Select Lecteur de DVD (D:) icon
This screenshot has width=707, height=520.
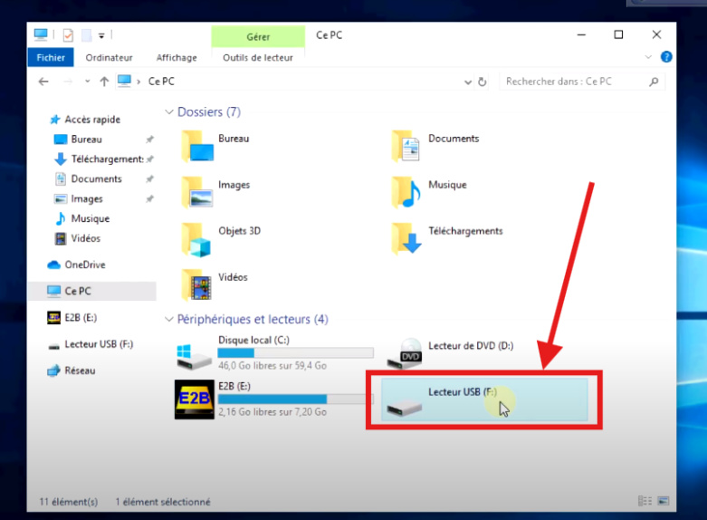pos(405,353)
